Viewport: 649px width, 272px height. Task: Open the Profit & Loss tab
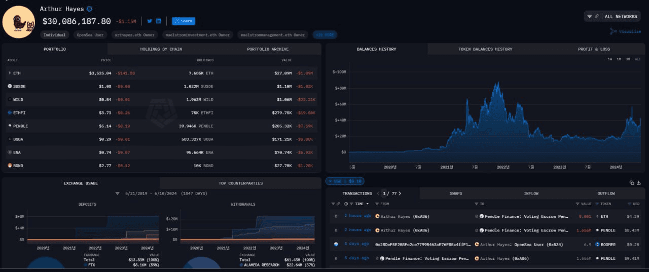(x=594, y=49)
